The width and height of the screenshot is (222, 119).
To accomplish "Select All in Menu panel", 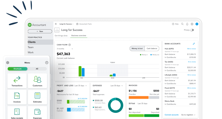I will tap(37, 69).
